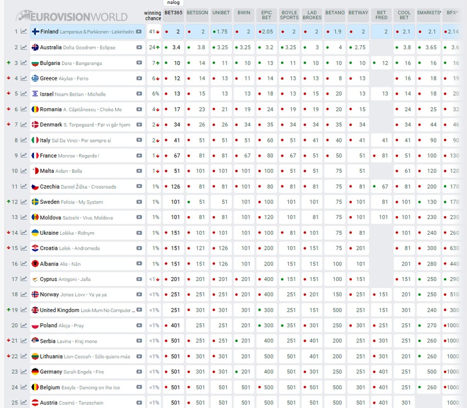467x408 pixels.
Task: Click Germany's BET FRED odds 401
Action: point(381,372)
